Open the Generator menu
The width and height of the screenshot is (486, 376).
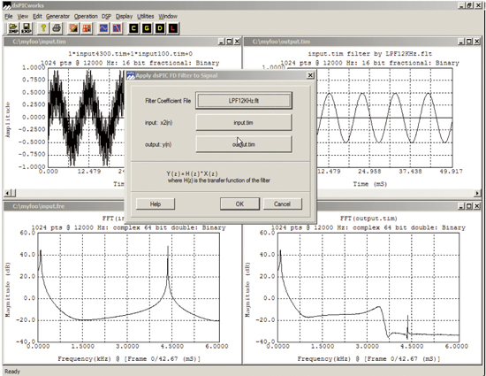[x=57, y=16]
